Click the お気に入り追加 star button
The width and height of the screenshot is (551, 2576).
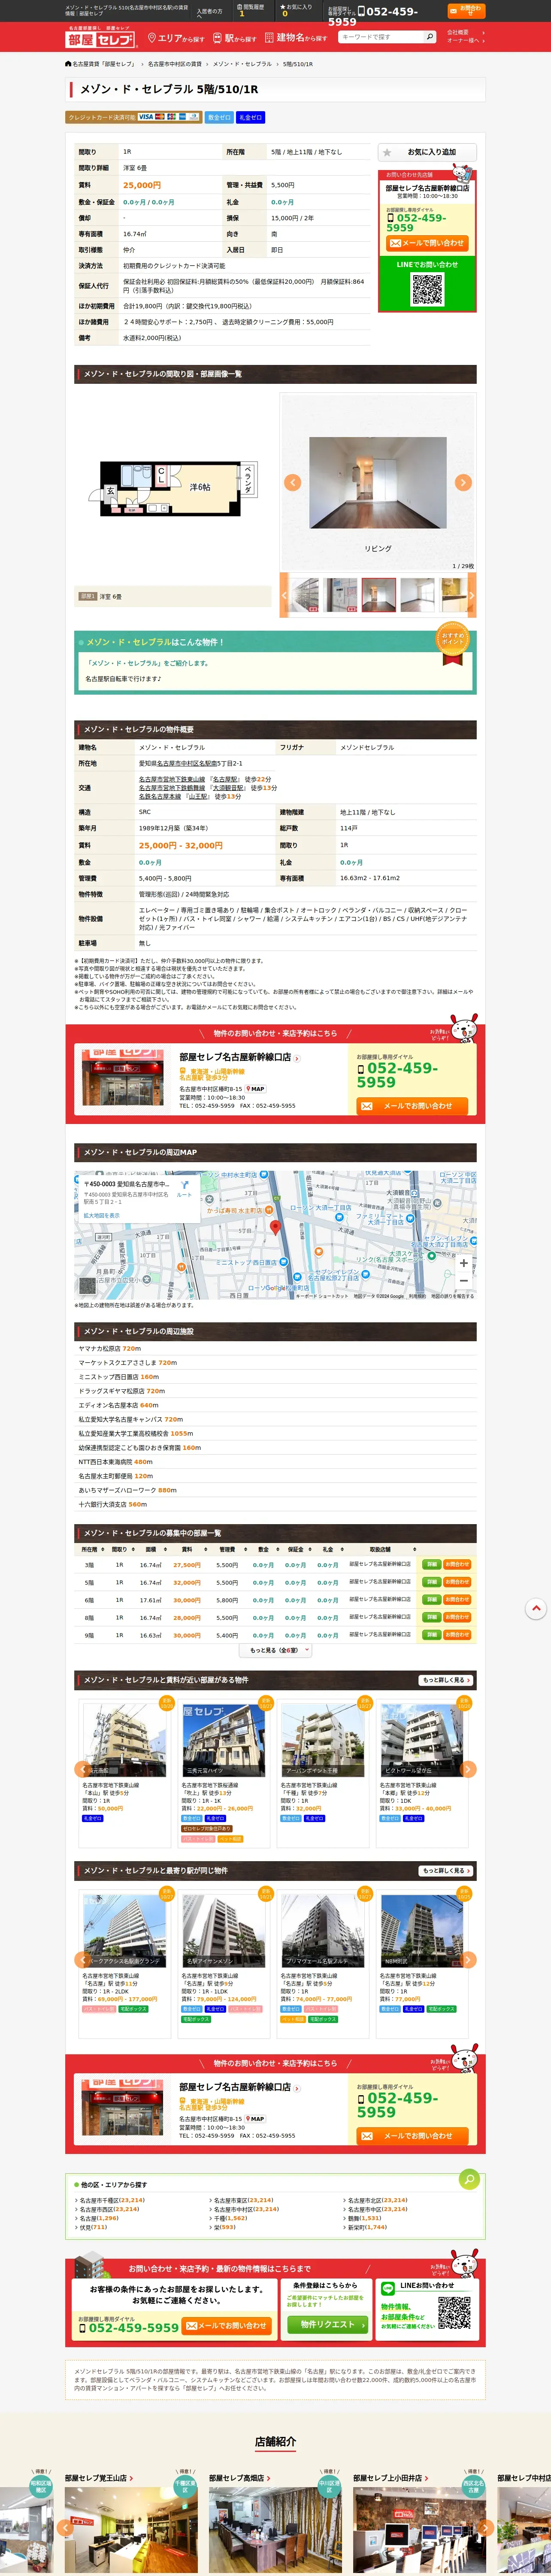[427, 152]
